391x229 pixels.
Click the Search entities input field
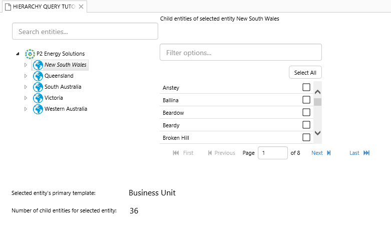click(x=85, y=32)
